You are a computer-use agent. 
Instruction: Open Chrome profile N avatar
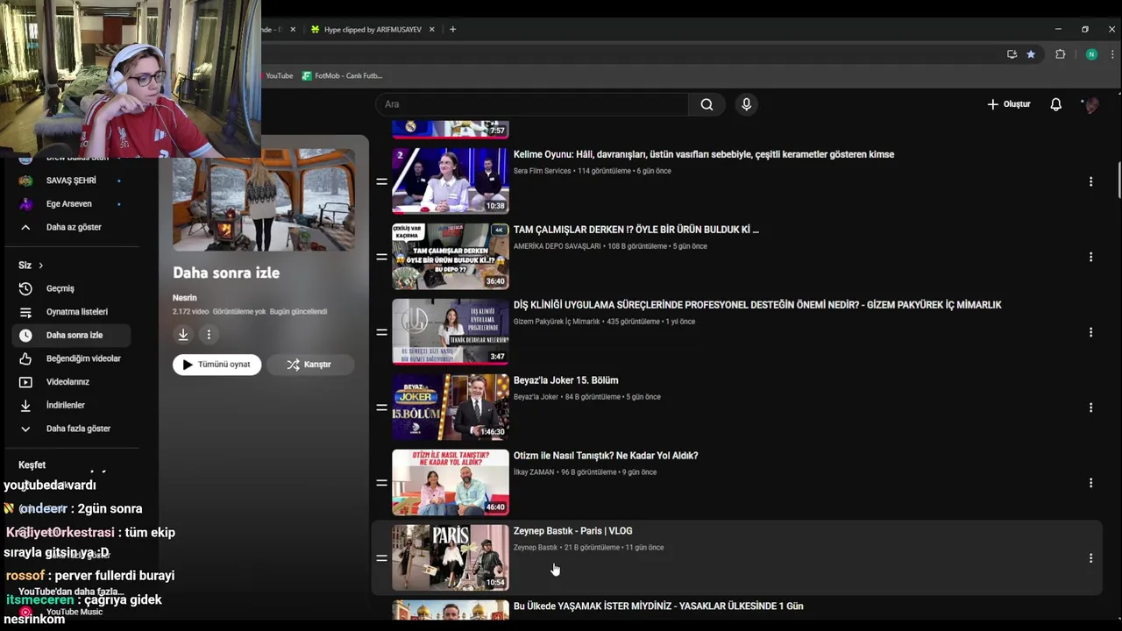coord(1091,54)
